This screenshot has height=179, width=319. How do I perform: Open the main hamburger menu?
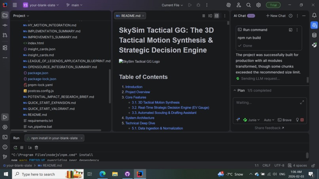point(15,5)
